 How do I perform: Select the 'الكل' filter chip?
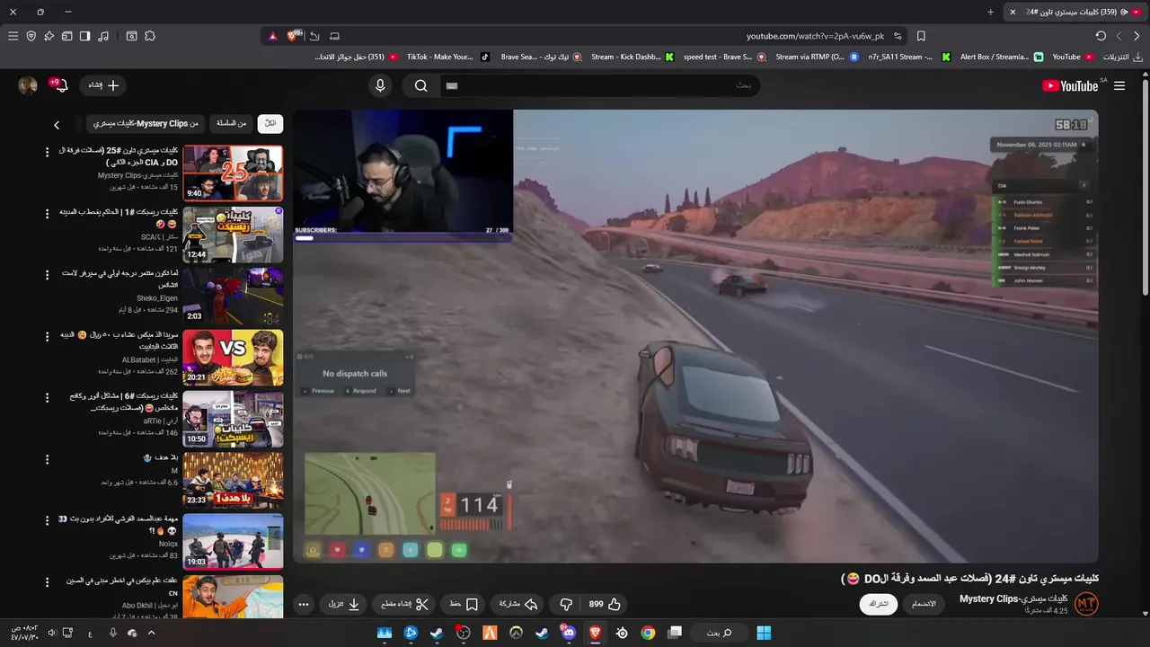tap(270, 123)
